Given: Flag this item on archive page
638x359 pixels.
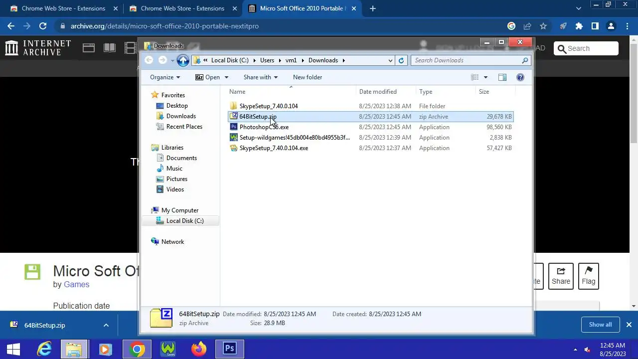Looking at the screenshot, I should 589,276.
